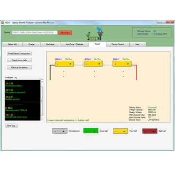Screen dimensions: 175x175
Task: Click Wake up the battery button
Action: point(19,68)
